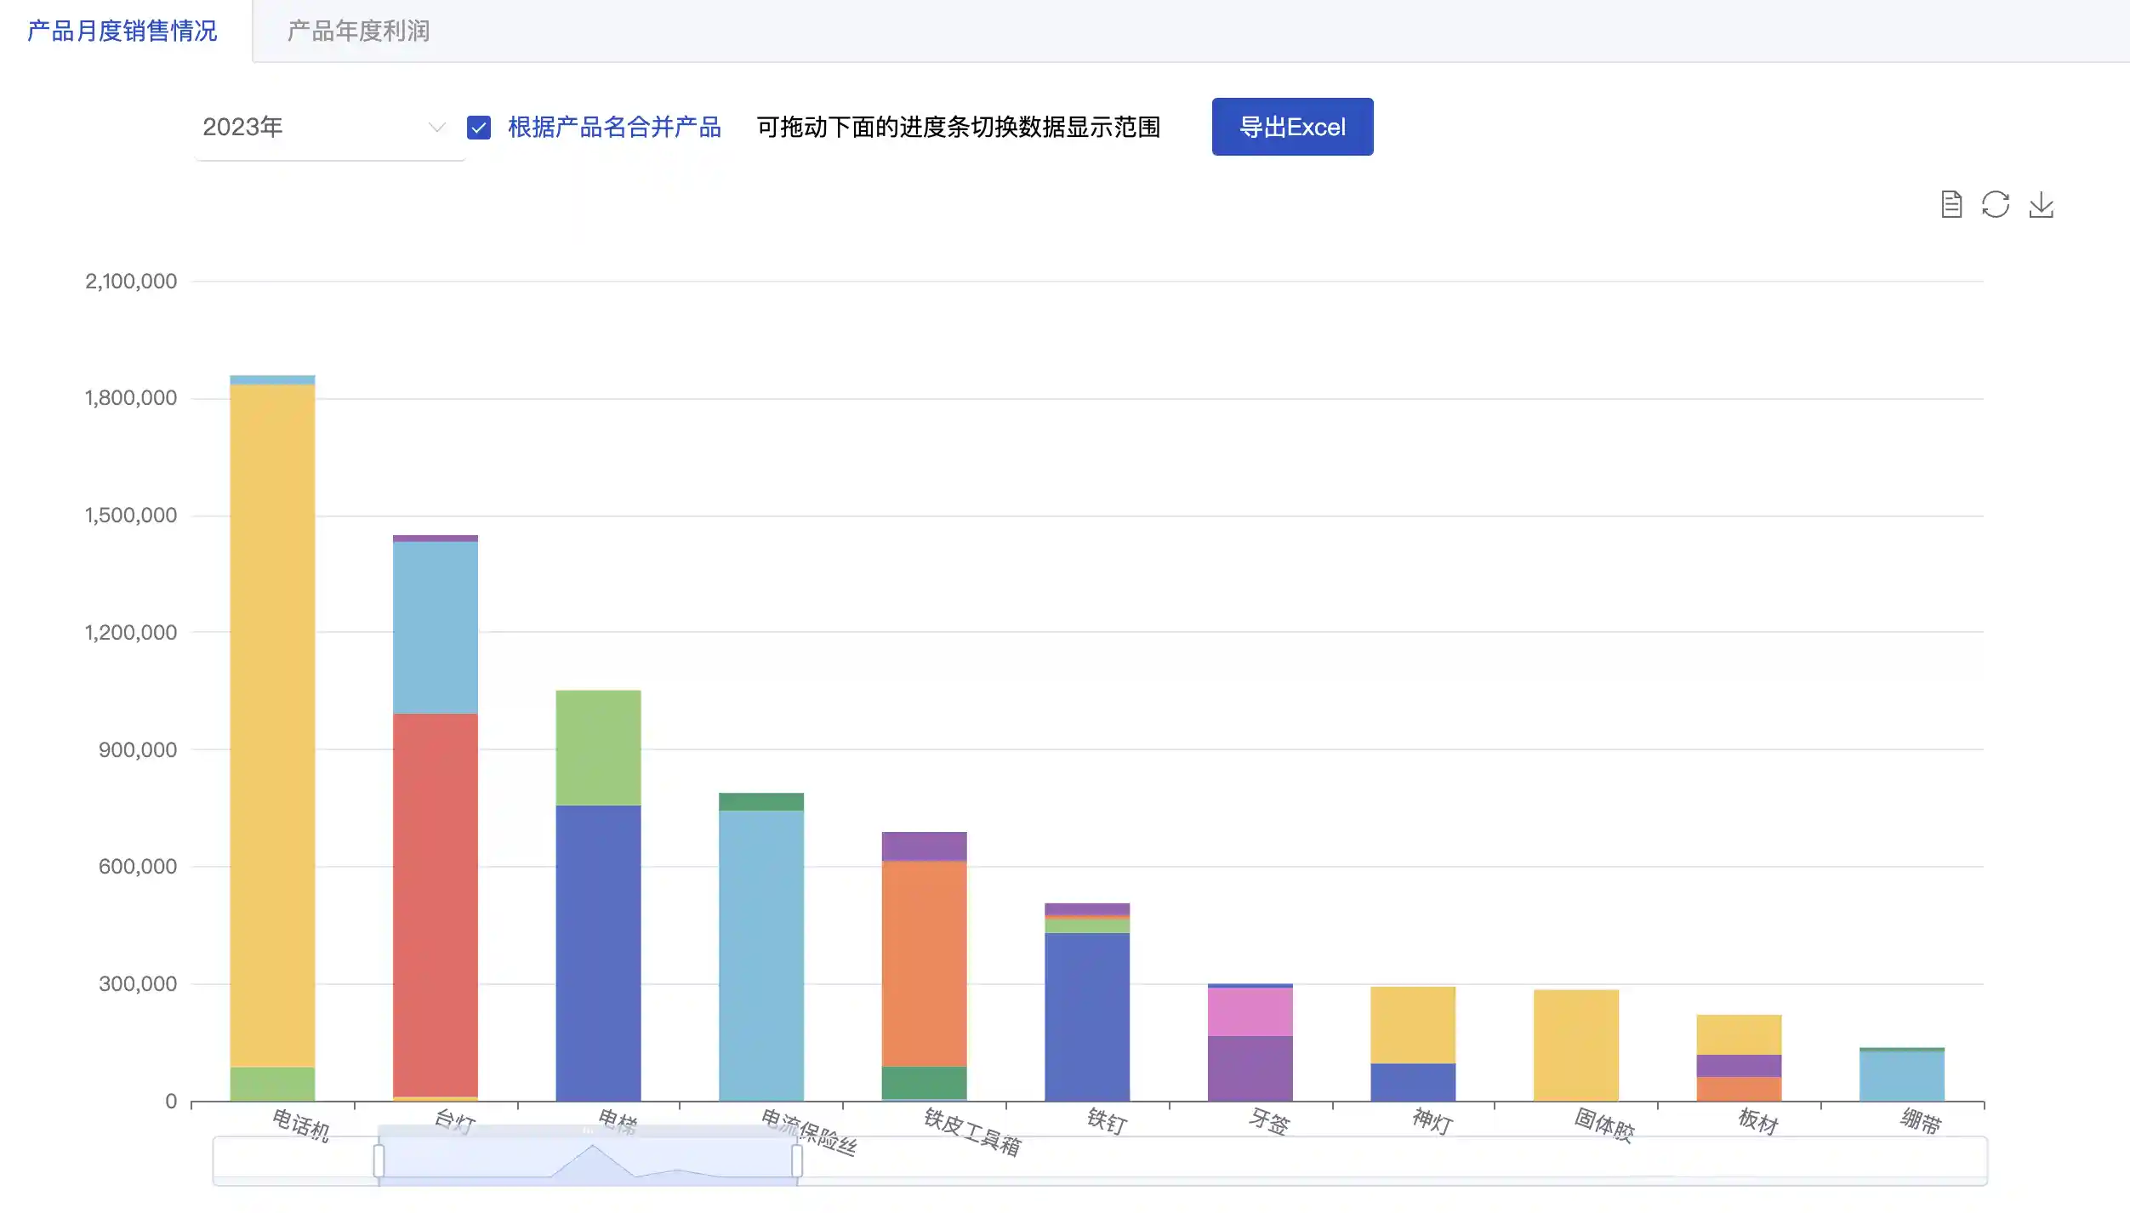Click the pink segment of 牙签 bar
The width and height of the screenshot is (2130, 1213).
(1250, 1011)
